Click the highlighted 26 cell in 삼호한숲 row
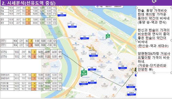Image resolution: width=172 pixels, height=99 pixels. click(34, 52)
